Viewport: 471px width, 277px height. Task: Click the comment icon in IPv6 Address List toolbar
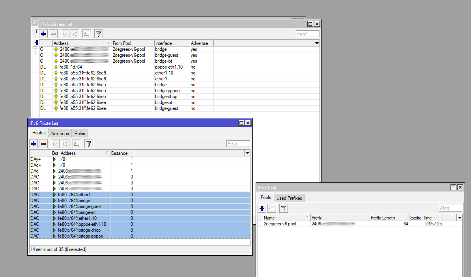[87, 34]
